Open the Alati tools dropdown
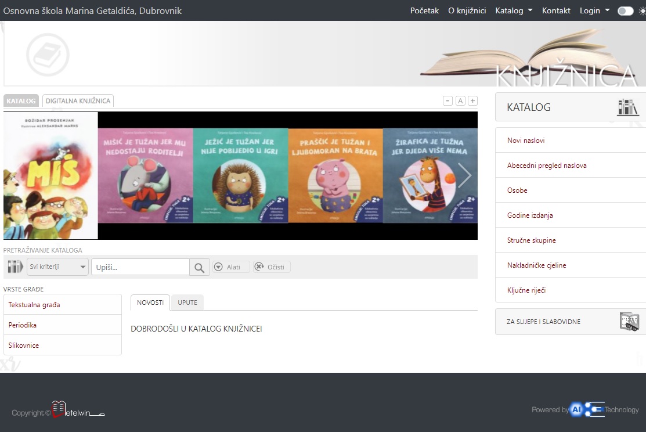The image size is (646, 432). coord(231,267)
